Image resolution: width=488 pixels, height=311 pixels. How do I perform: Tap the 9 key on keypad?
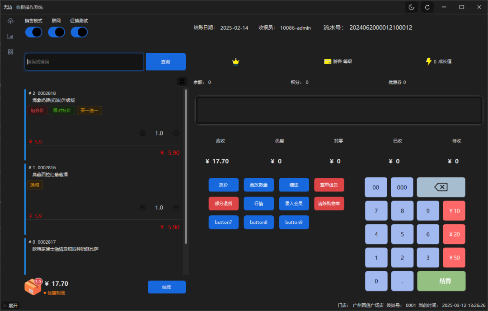click(x=428, y=211)
